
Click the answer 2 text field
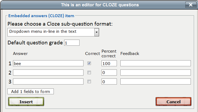pos(48,73)
